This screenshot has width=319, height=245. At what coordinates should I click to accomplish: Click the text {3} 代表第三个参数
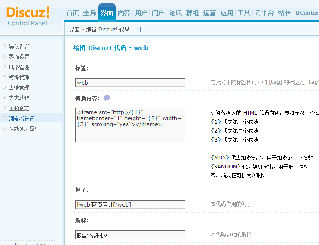[x=234, y=140]
